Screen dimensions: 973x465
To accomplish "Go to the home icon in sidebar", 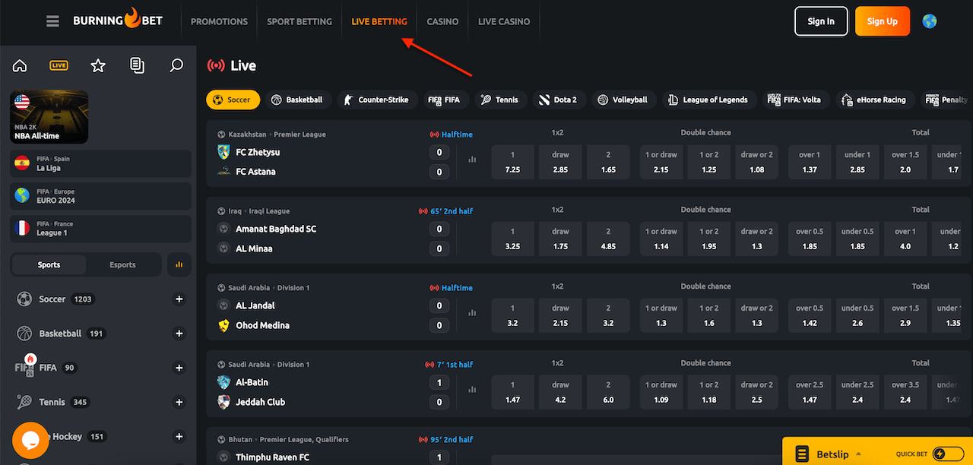I will [x=20, y=66].
